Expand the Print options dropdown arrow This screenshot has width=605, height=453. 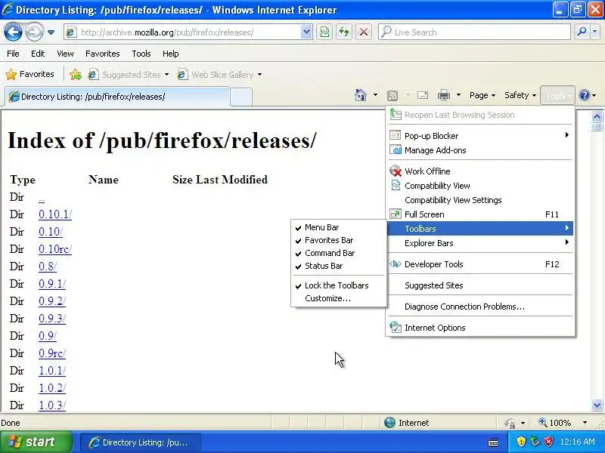click(x=458, y=95)
